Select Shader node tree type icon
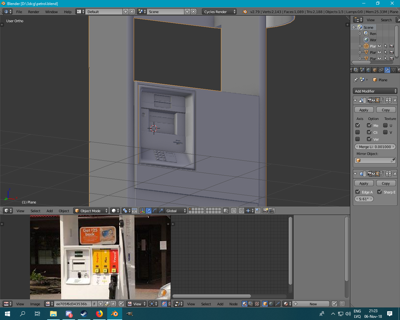This screenshot has width=400, height=320. click(x=245, y=304)
